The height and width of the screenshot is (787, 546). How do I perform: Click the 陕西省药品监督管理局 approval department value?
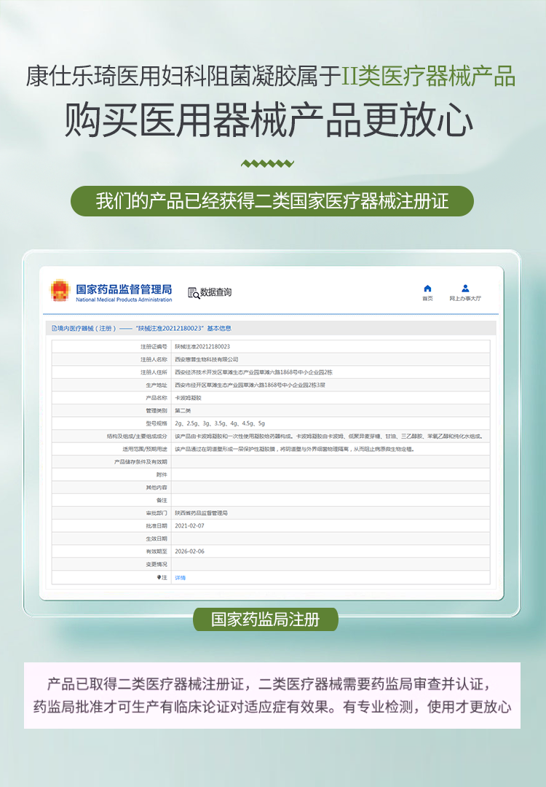(202, 513)
